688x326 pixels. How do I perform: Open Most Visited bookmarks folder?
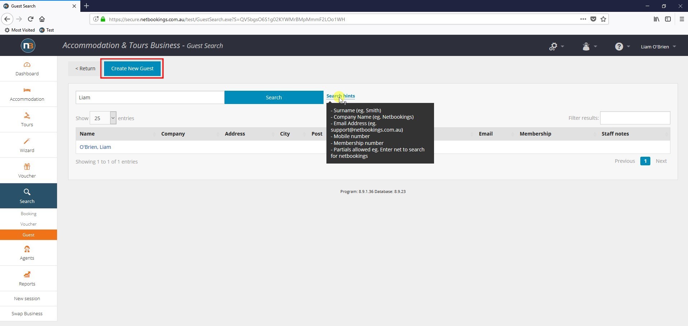coord(20,30)
